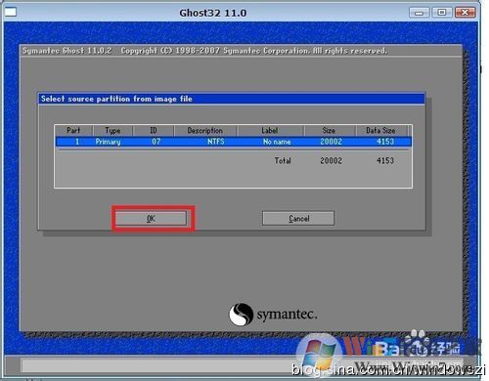Click the No name label cell

click(277, 142)
